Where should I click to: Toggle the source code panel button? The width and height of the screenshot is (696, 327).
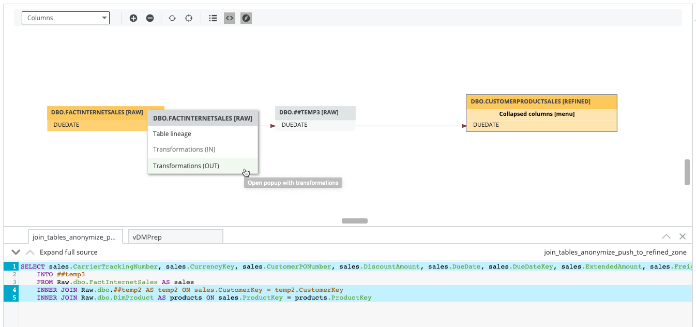230,18
